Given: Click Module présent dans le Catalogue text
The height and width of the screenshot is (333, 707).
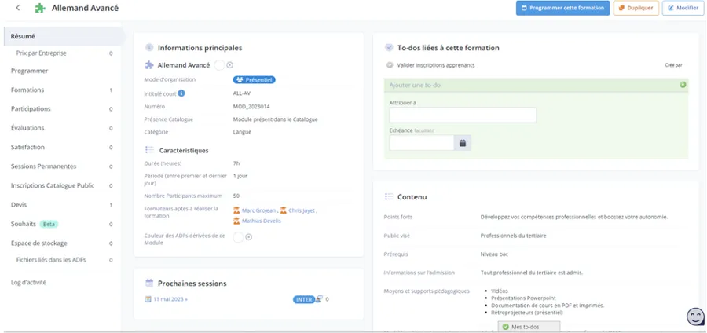Looking at the screenshot, I should click(x=276, y=119).
